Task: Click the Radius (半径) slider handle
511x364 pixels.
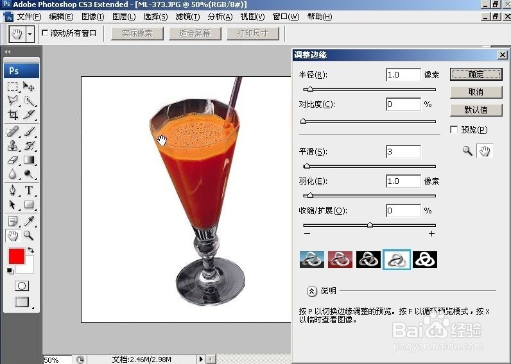Action: 310,89
